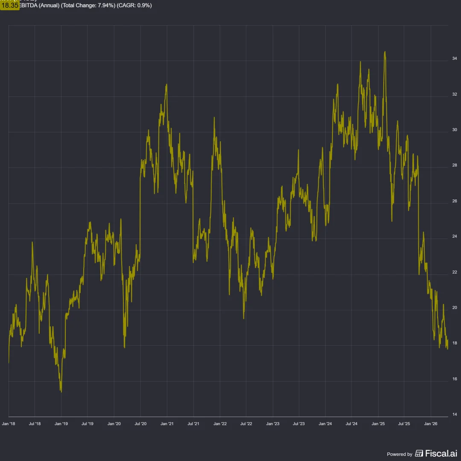Click the Fiscal.ai logo icon
The width and height of the screenshot is (461, 461).
point(419,454)
